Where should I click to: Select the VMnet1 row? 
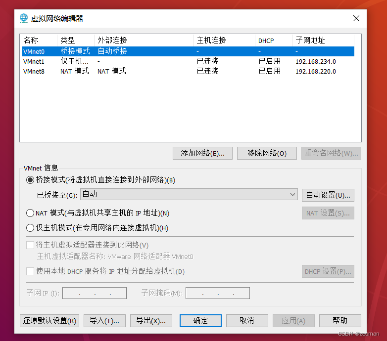(x=188, y=61)
